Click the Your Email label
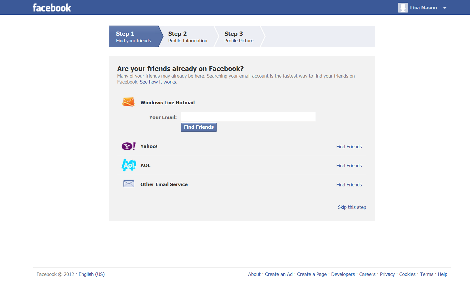470x281 pixels. (163, 117)
